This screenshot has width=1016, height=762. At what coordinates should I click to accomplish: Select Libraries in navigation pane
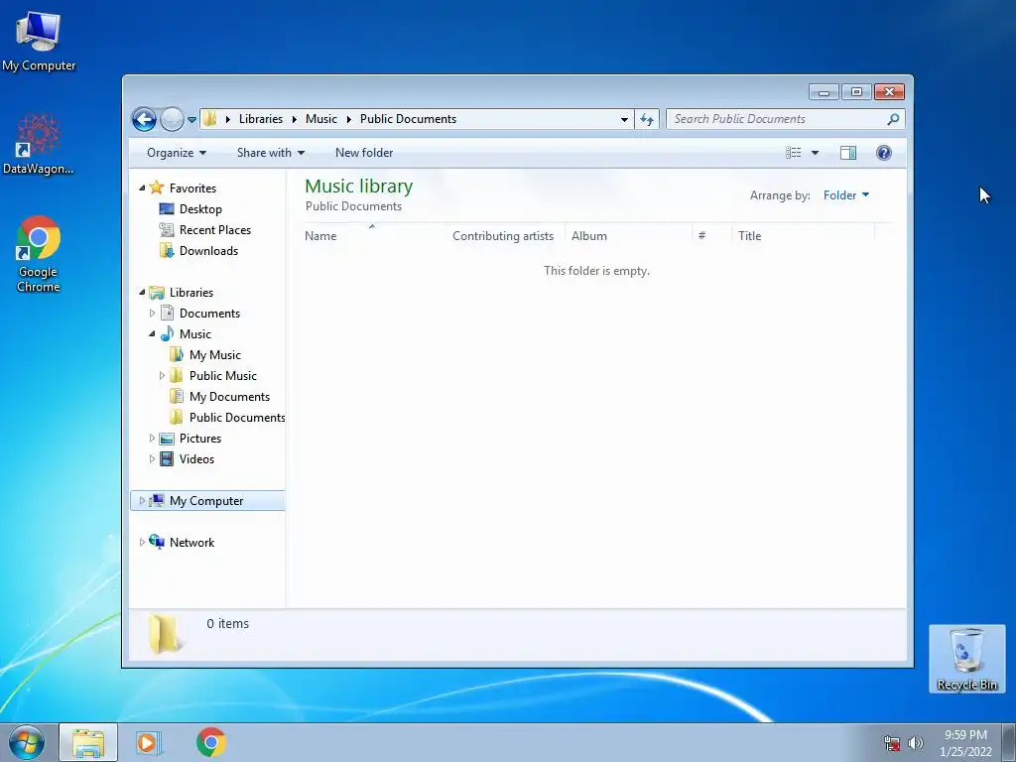pos(191,293)
